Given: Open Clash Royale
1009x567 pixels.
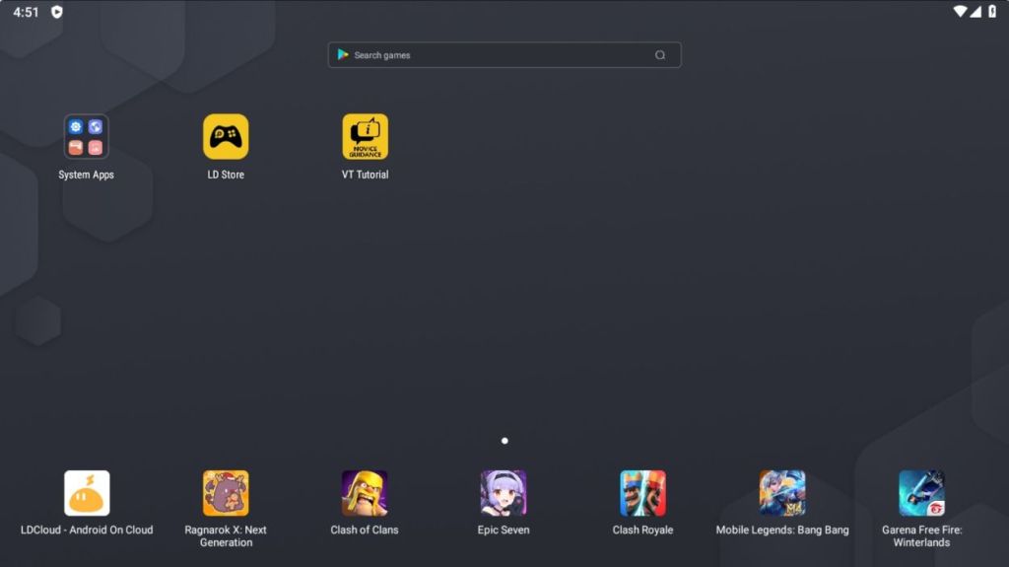Looking at the screenshot, I should click(x=642, y=493).
